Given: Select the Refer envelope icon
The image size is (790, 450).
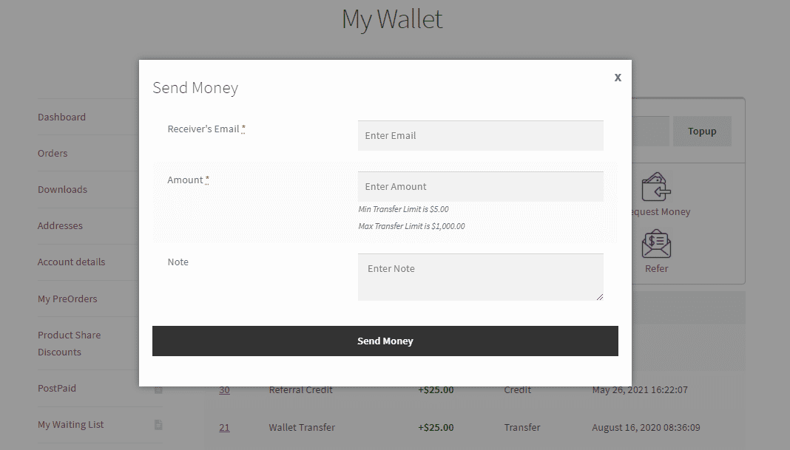Looking at the screenshot, I should coord(656,242).
